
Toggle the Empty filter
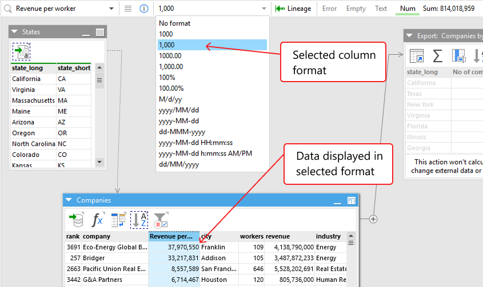[x=356, y=9]
